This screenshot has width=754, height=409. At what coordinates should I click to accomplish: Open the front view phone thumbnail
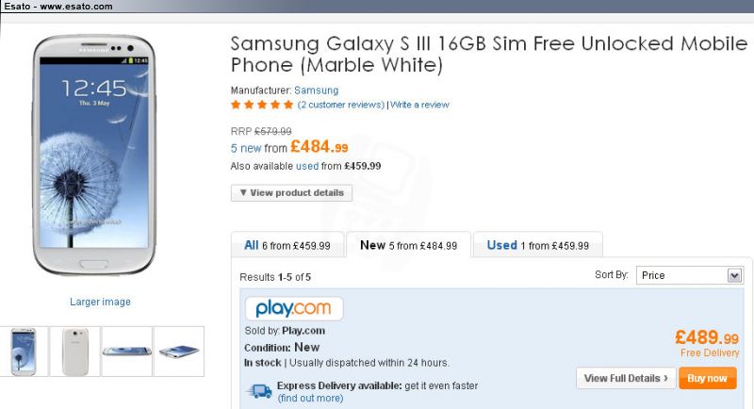coord(24,352)
